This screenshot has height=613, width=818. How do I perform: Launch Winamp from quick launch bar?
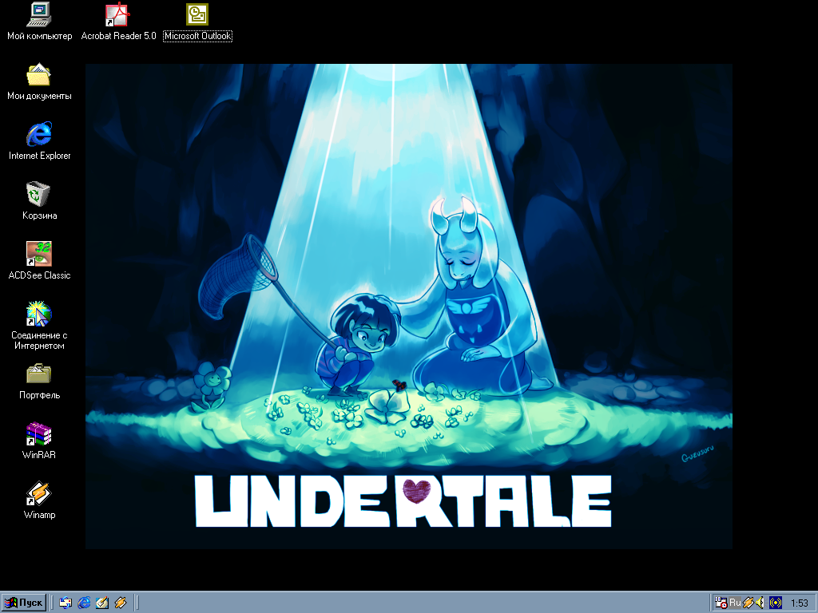pyautogui.click(x=121, y=603)
